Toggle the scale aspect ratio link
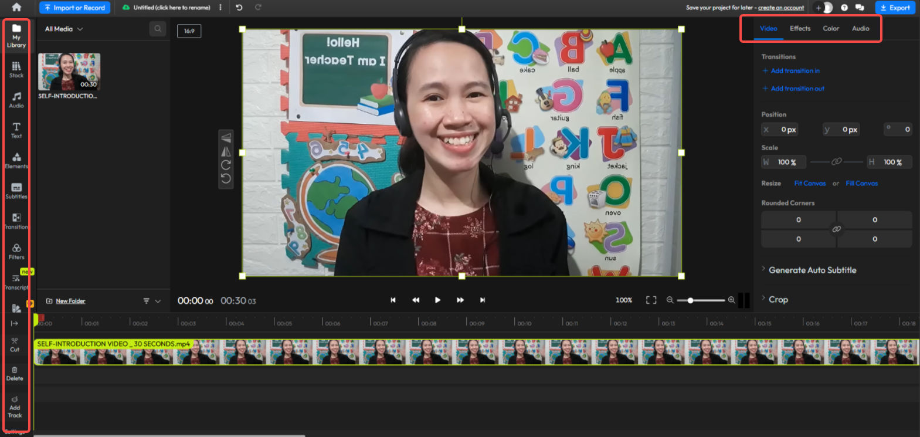The height and width of the screenshot is (437, 920). pyautogui.click(x=837, y=162)
